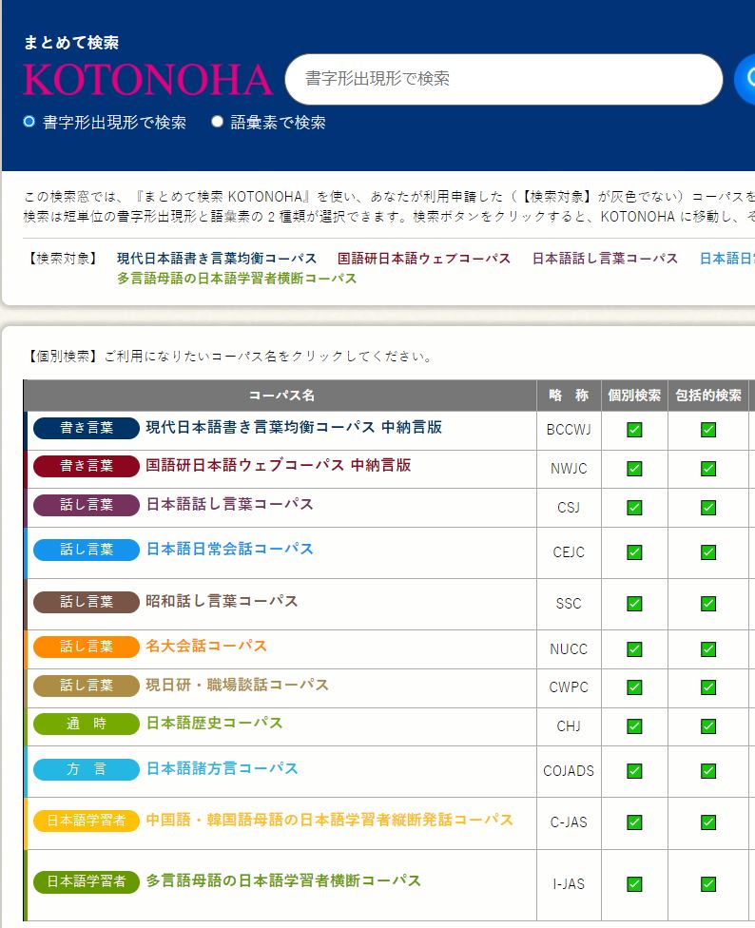Click 包括的検索 checkmark for CEJC
755x928 pixels.
708,552
